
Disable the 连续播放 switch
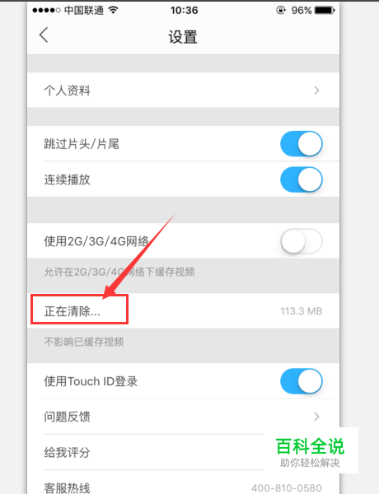coord(302,179)
